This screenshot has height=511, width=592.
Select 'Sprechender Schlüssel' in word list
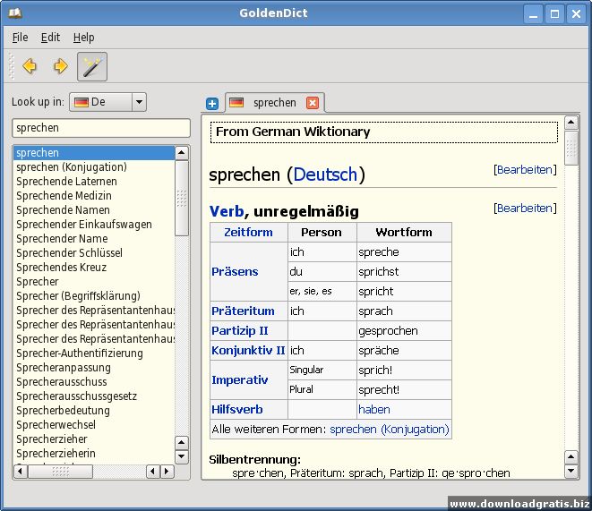(94, 253)
